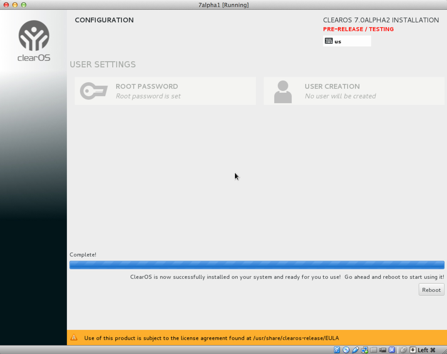Click the host key arrow indicator icon
Screen dimensions: 447x354
pos(413,350)
